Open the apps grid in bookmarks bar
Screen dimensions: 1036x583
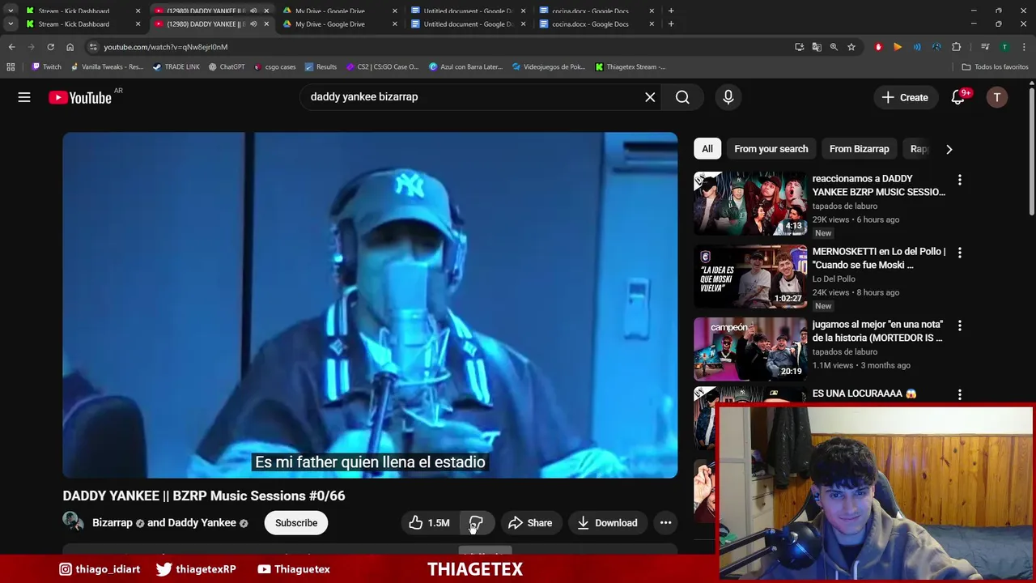click(11, 67)
